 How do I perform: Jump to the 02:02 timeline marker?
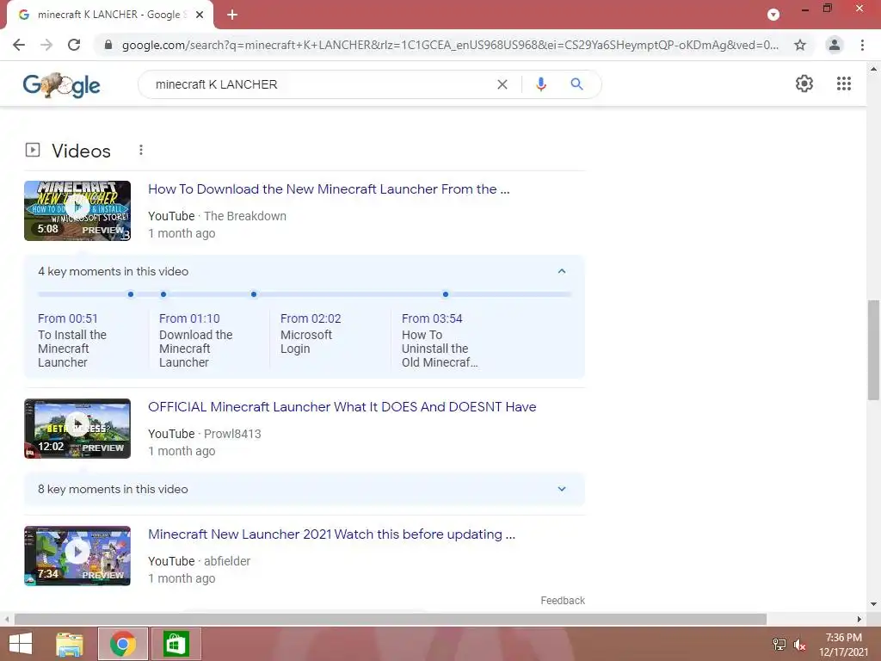click(x=254, y=294)
